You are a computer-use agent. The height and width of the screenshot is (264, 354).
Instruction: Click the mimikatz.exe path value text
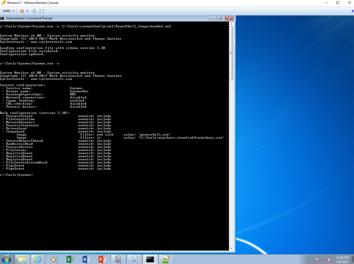coord(181,138)
